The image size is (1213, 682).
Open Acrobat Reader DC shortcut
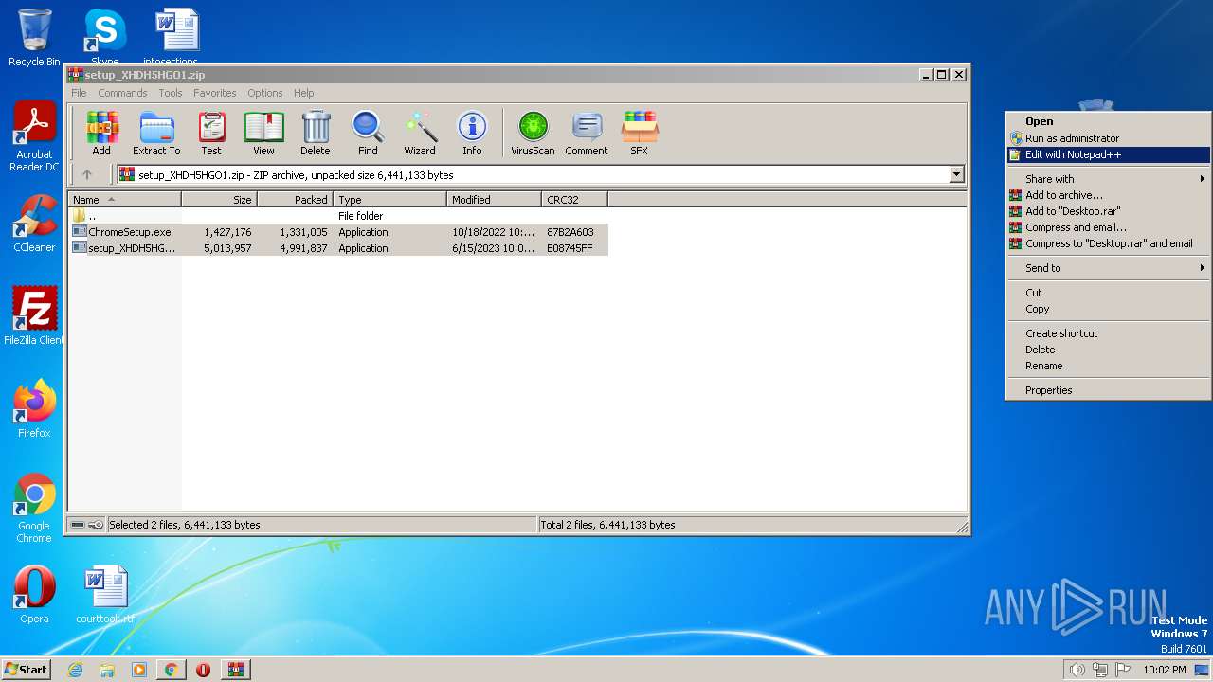(x=34, y=137)
